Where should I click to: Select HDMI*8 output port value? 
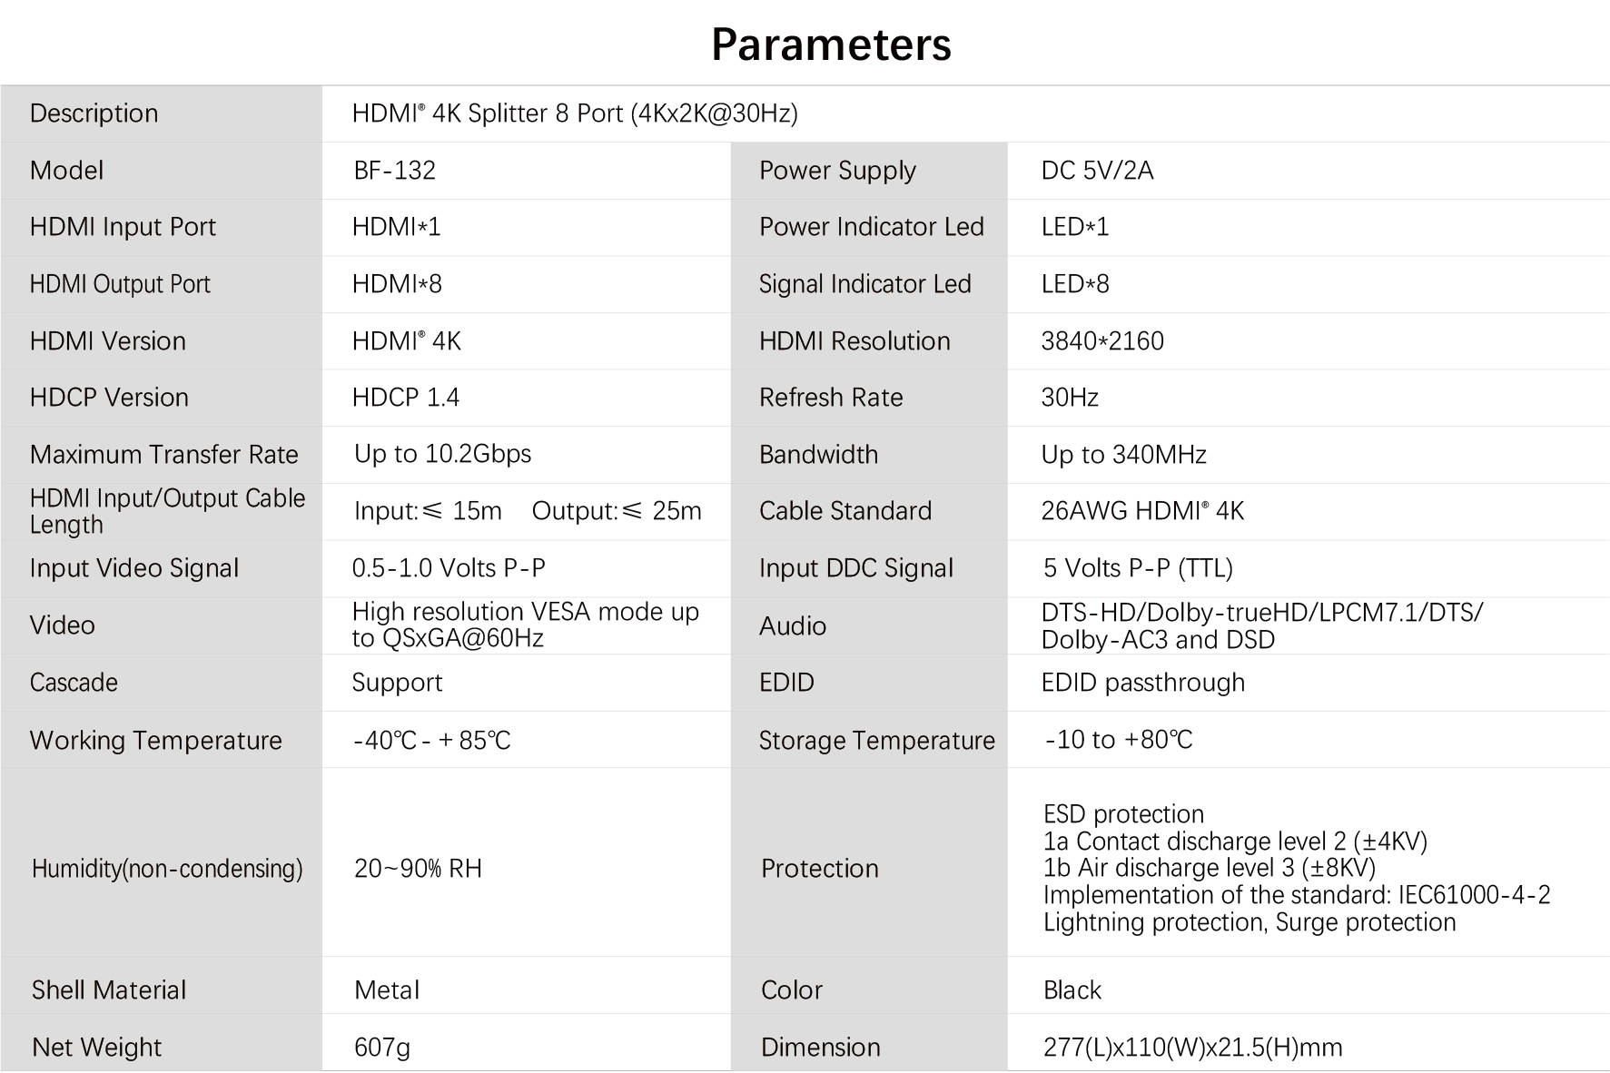[397, 284]
